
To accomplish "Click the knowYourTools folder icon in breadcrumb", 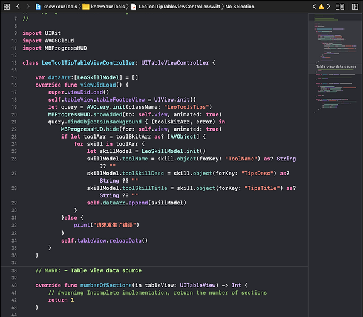I will pyautogui.click(x=86, y=7).
